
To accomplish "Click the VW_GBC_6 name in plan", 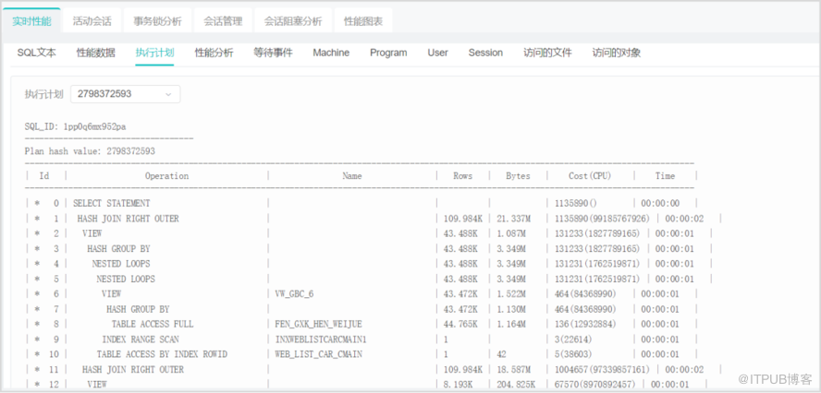I will [x=295, y=292].
